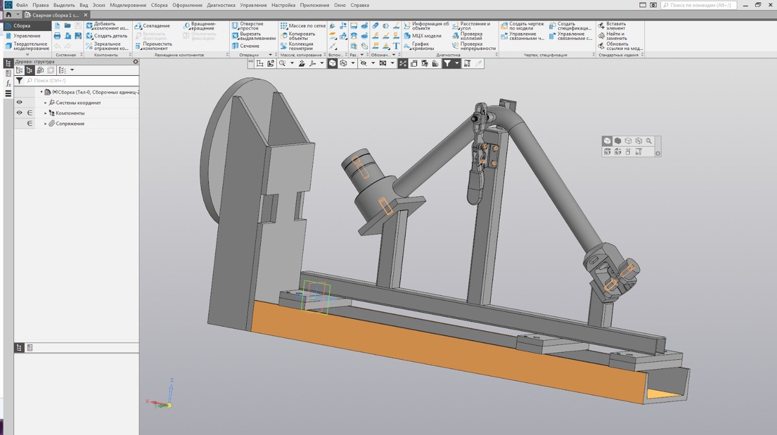
Task: Expand the Компоненты tree node
Action: point(45,113)
